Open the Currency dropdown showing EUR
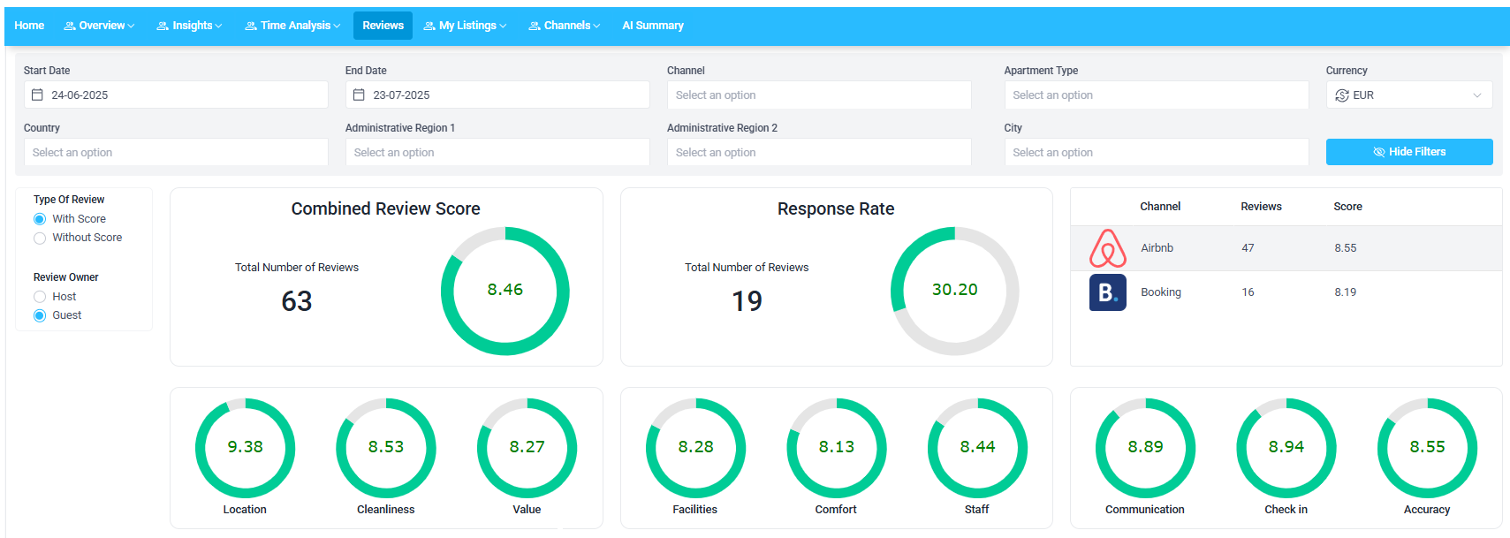 point(1408,95)
